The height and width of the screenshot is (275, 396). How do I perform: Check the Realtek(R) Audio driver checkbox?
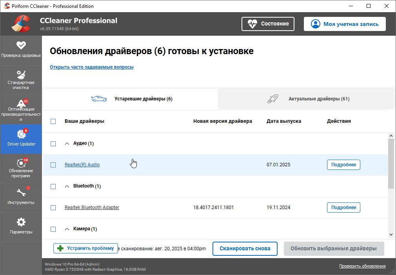tap(53, 165)
